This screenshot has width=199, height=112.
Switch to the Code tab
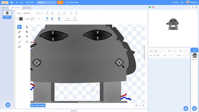pyautogui.click(x=5, y=8)
